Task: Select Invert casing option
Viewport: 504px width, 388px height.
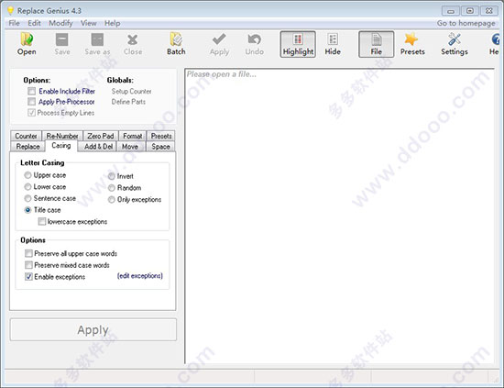Action: point(112,176)
